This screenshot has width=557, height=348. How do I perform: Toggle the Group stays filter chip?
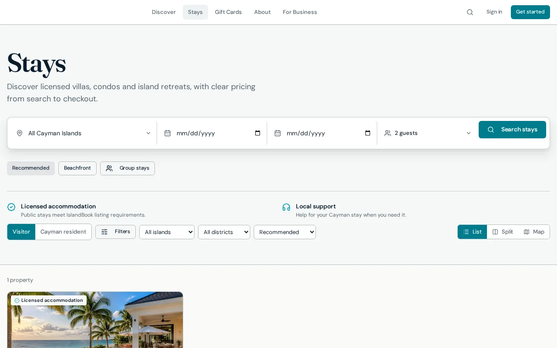pos(128,168)
